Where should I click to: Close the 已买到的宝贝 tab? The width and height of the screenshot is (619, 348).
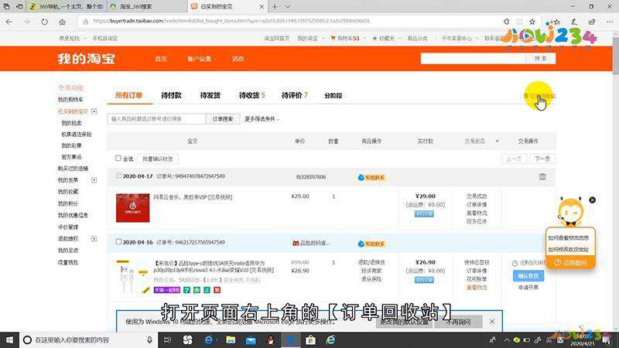coord(262,7)
